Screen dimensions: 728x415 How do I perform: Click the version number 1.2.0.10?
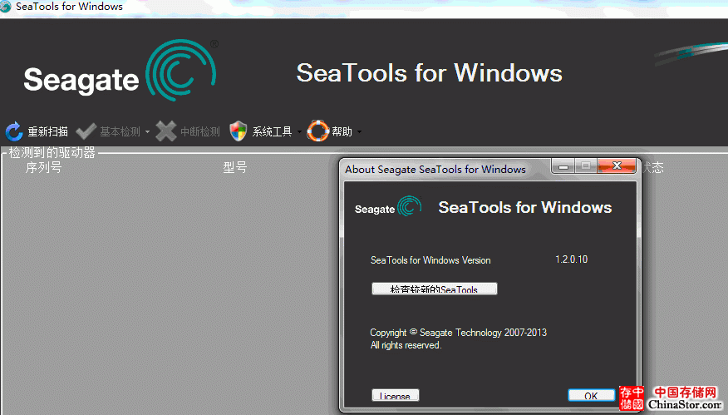[572, 259]
